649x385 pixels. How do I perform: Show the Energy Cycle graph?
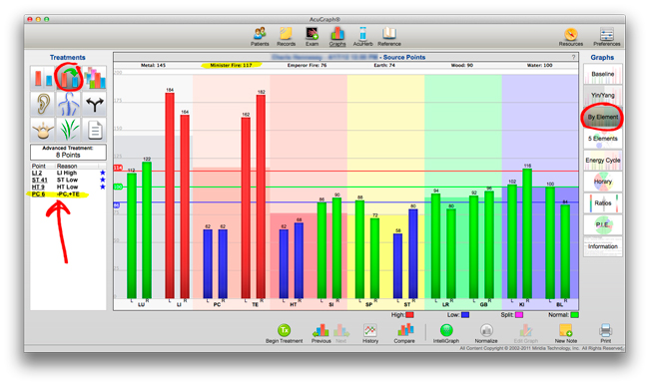click(x=603, y=160)
